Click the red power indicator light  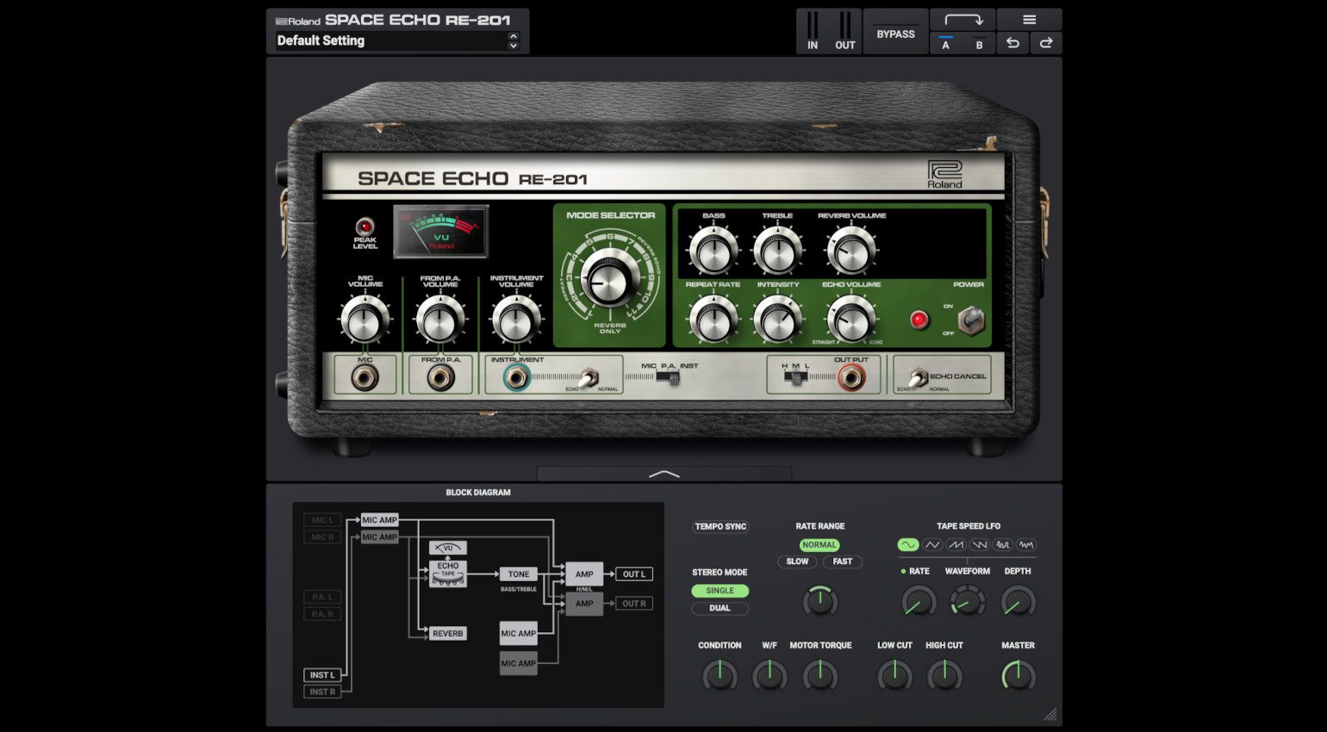919,319
